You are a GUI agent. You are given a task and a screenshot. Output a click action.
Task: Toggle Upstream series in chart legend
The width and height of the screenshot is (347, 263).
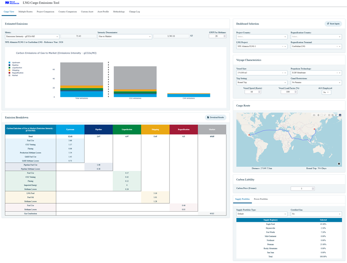coord(14,63)
